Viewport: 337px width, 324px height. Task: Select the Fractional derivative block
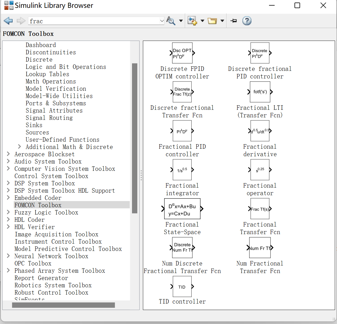[x=260, y=131]
